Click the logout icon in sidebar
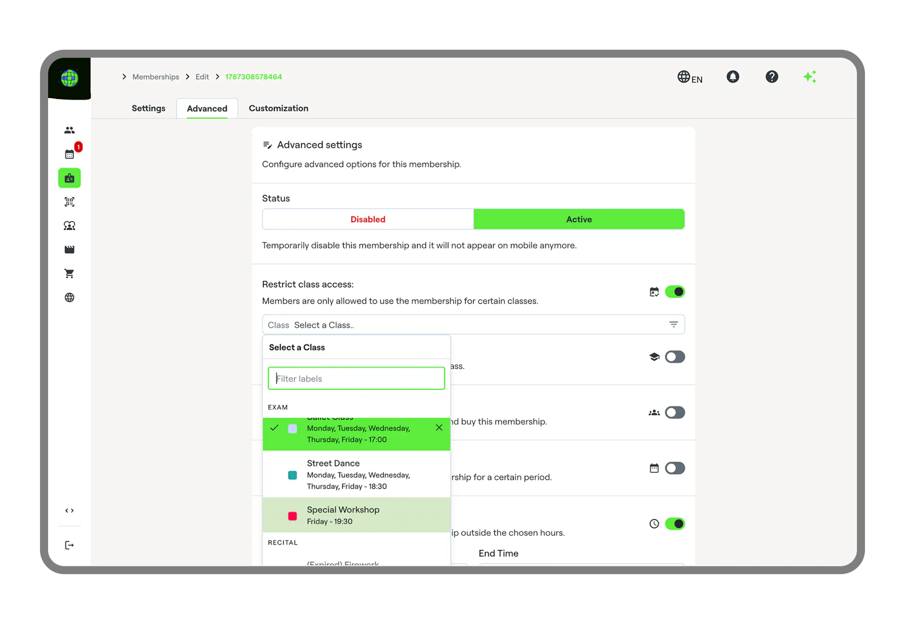Screen dimensions: 905x623 click(x=69, y=545)
